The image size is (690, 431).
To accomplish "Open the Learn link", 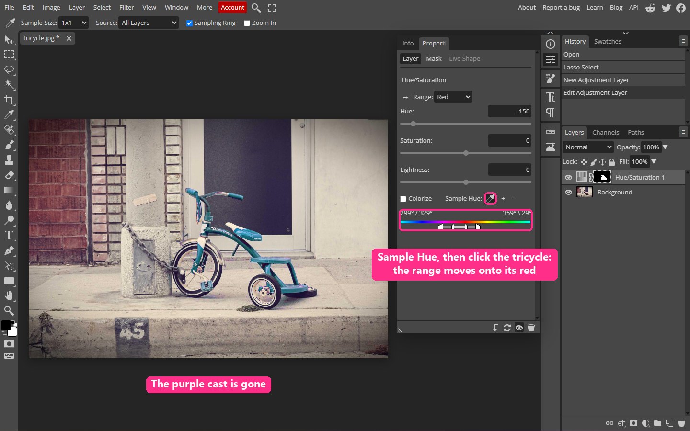I will pyautogui.click(x=595, y=7).
